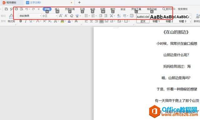The height and width of the screenshot is (120, 200).
Task: Click the Print icon in quick toolbar
Action: [16, 9]
